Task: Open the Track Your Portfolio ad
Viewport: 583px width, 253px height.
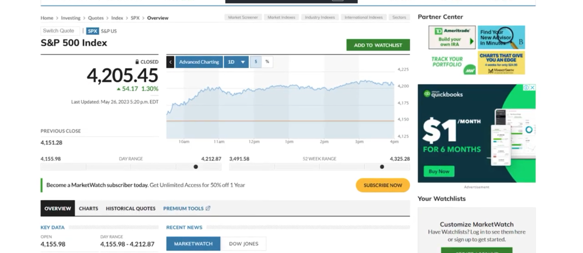Action: tap(451, 63)
